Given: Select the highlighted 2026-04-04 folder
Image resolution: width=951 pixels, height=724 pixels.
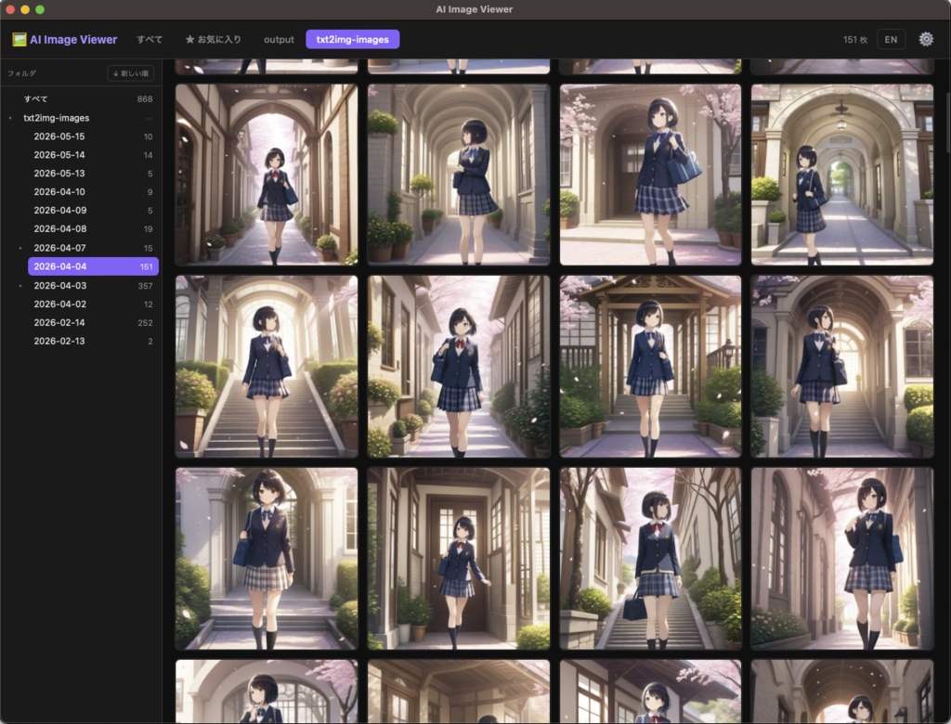Looking at the screenshot, I should tap(93, 266).
